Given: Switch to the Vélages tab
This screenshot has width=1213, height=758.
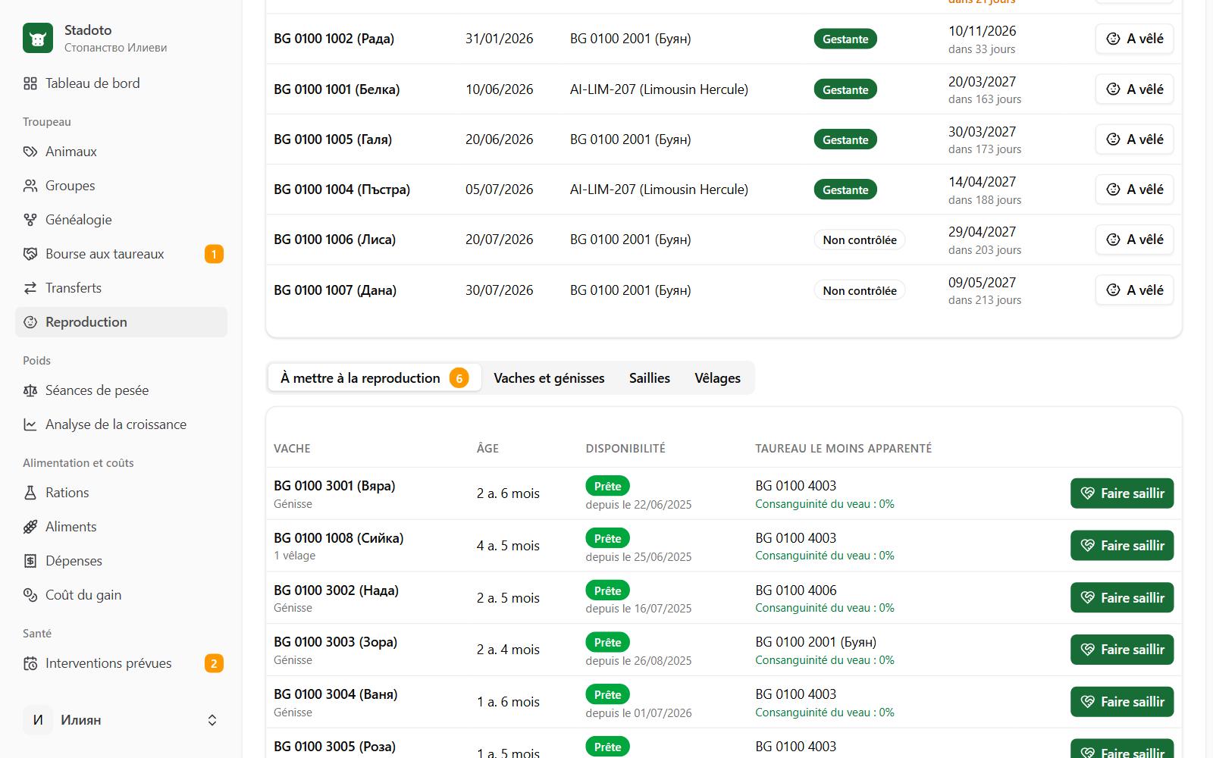Looking at the screenshot, I should point(717,378).
